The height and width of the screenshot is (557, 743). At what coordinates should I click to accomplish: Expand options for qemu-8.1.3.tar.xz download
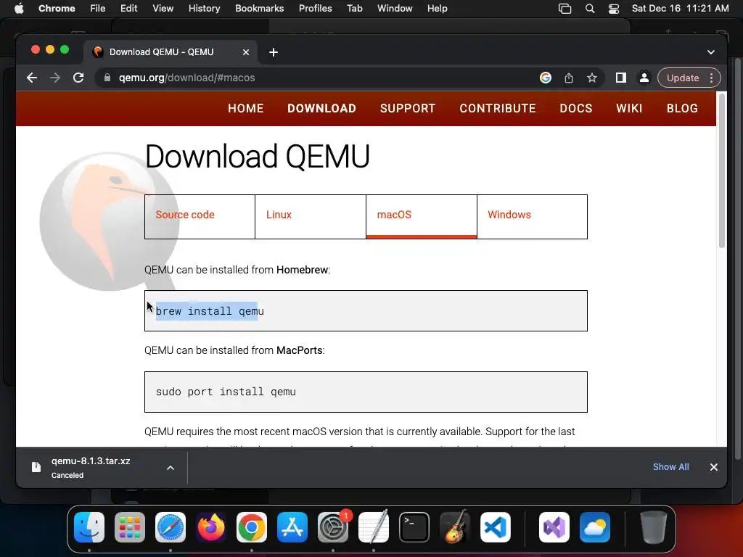tap(170, 468)
